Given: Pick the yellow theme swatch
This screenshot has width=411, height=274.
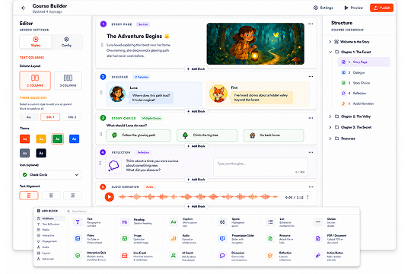Looking at the screenshot, I should click(x=41, y=139).
